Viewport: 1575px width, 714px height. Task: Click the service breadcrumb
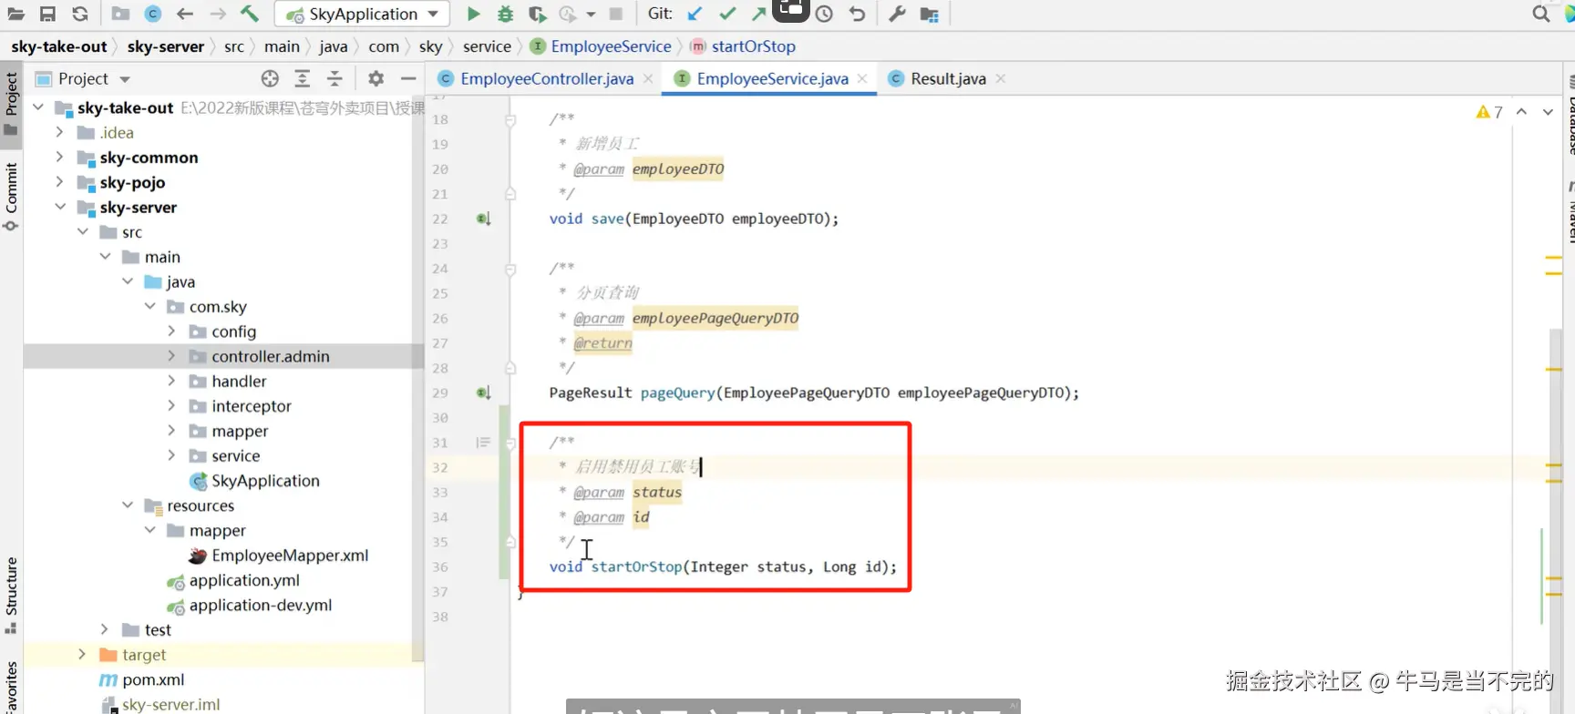pyautogui.click(x=487, y=46)
